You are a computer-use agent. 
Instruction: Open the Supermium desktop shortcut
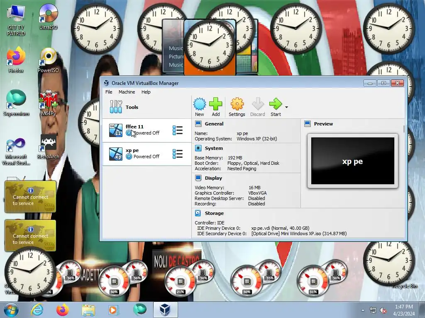(16, 103)
